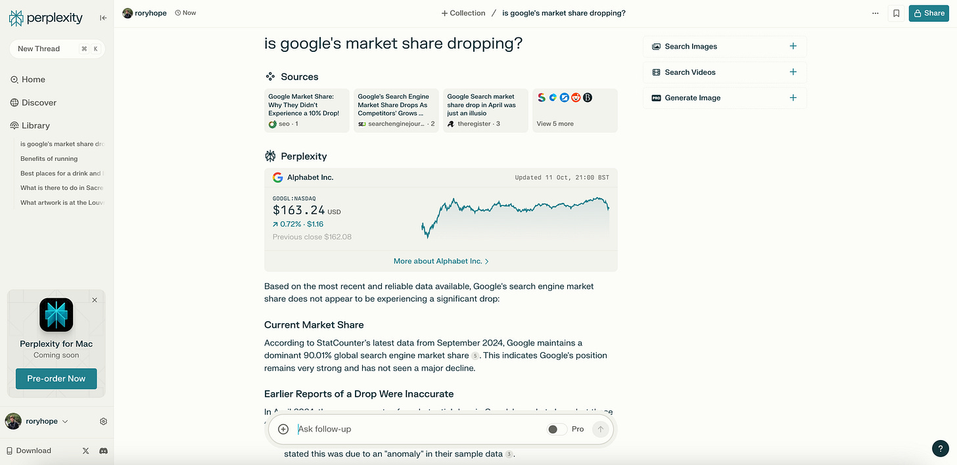Collapse the sidebar with the arrow toggle
The height and width of the screenshot is (465, 957).
pos(103,18)
